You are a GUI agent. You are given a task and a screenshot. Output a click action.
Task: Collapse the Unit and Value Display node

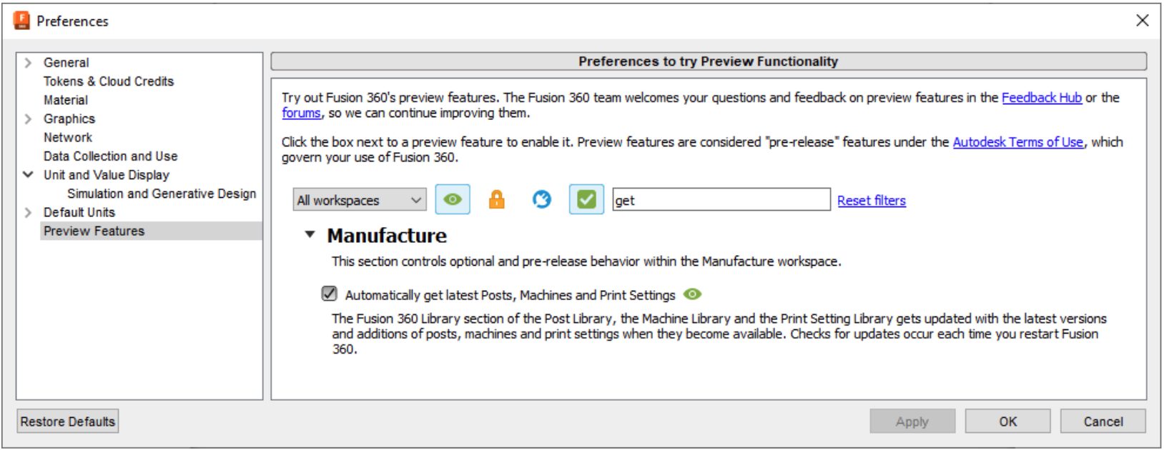(28, 174)
